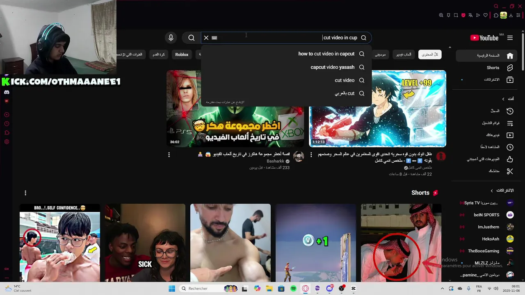This screenshot has width=525, height=295.
Task: Click the browser send-flow arrow icon
Action: [x=478, y=15]
